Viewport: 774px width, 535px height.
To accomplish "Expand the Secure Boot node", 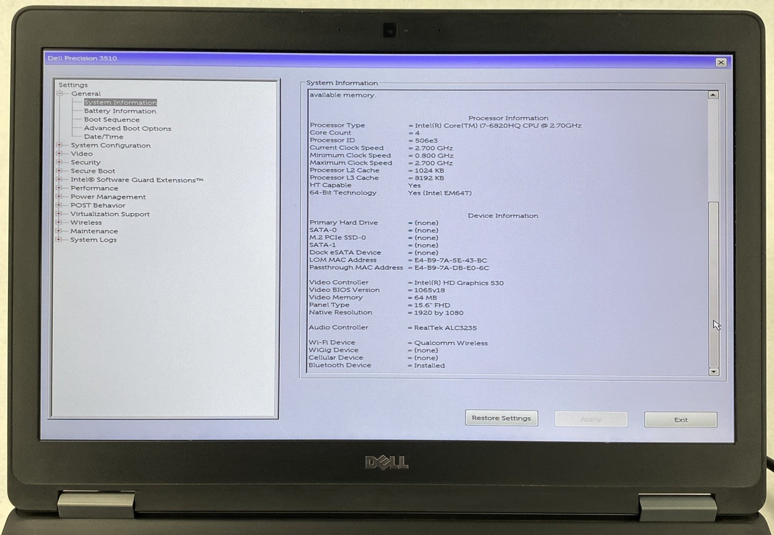I will click(59, 171).
